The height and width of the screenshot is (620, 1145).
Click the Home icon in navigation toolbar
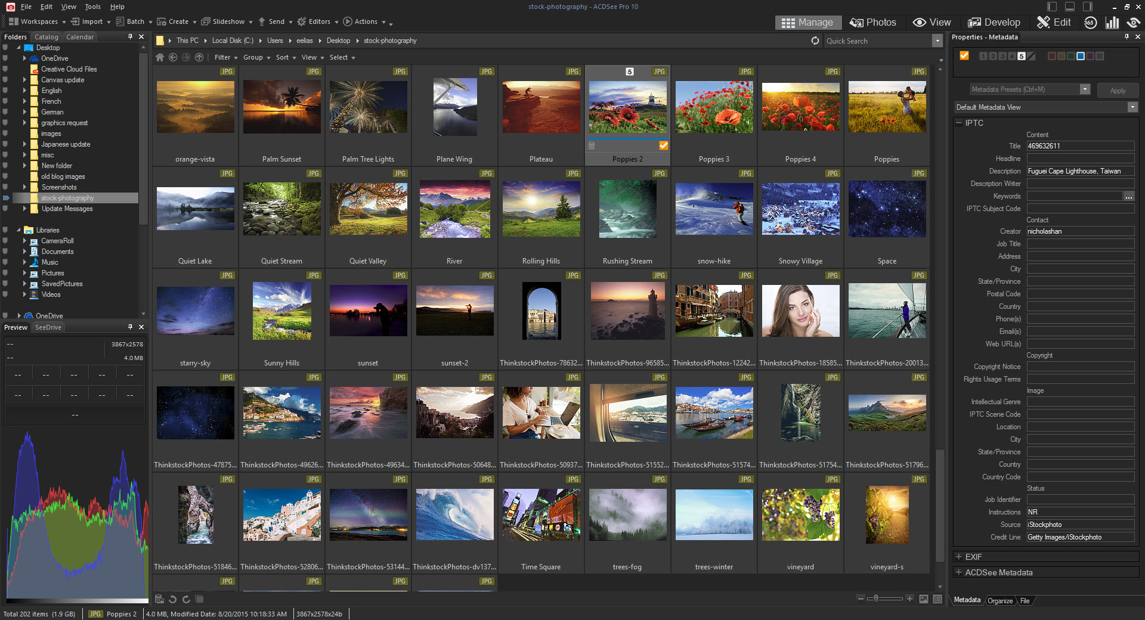160,57
